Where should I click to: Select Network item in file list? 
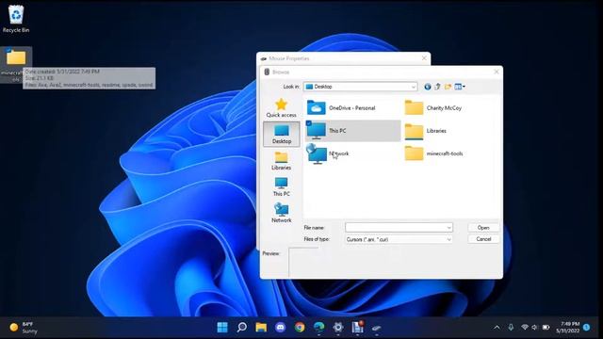[x=328, y=153]
